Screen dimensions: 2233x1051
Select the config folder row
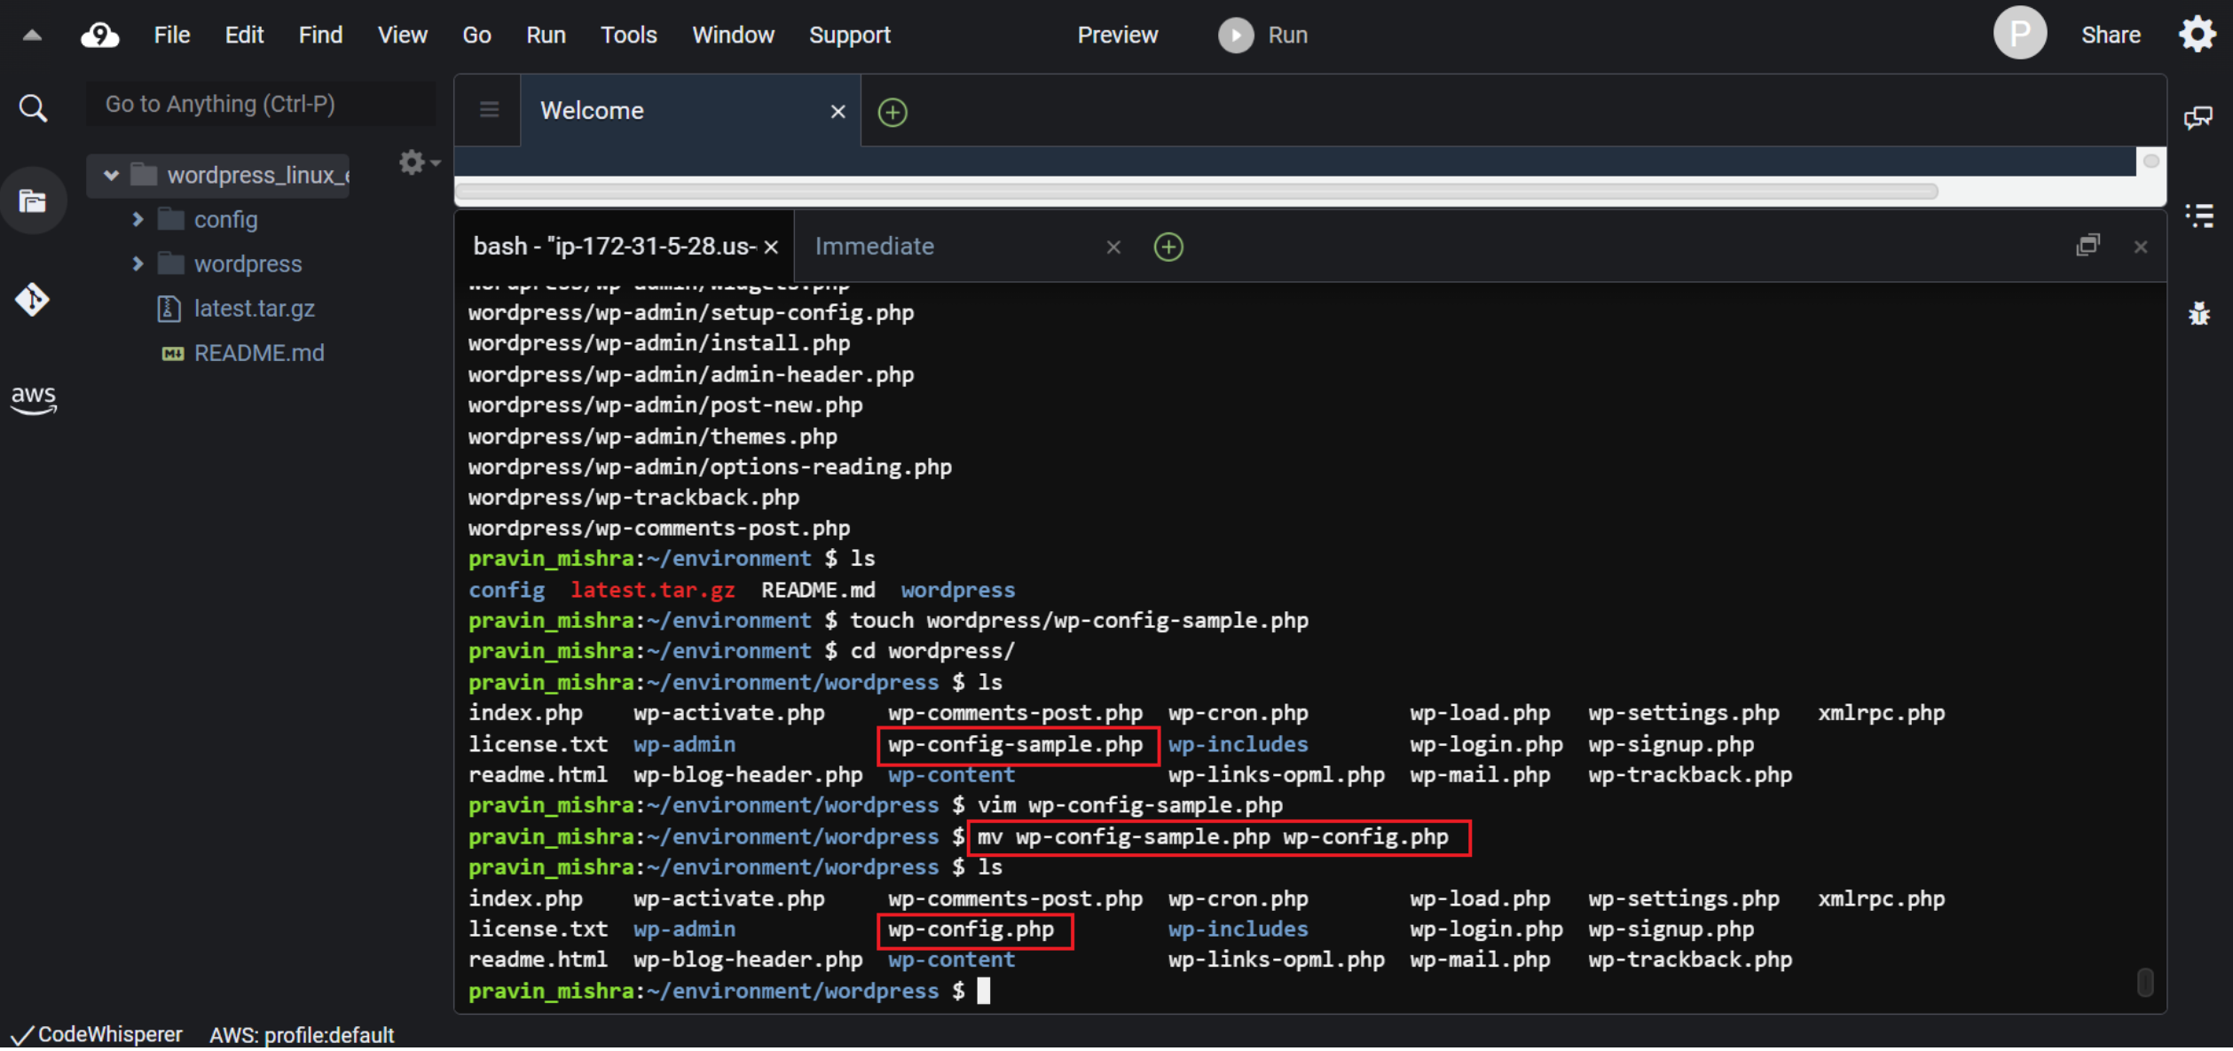[x=225, y=219]
